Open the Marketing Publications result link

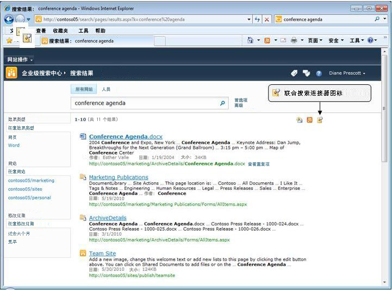pyautogui.click(x=119, y=177)
